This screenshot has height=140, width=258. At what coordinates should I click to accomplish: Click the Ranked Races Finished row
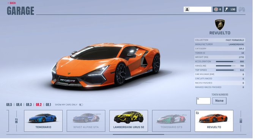point(220,87)
